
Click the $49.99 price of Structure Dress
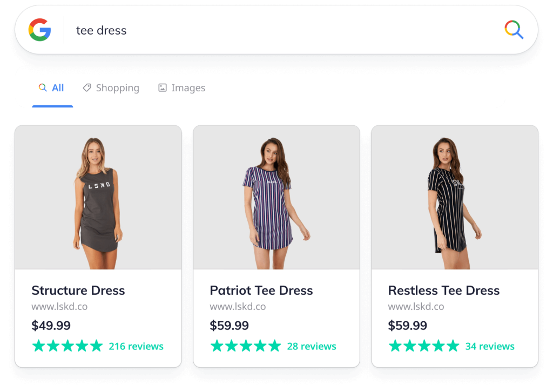click(51, 326)
